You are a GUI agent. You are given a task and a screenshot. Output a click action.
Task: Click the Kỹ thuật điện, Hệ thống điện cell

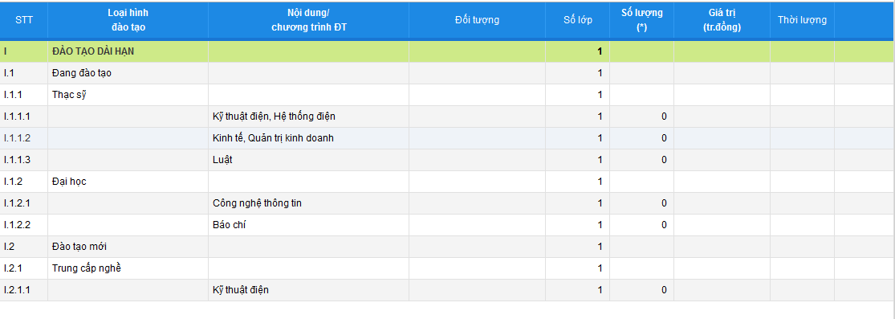[309, 116]
